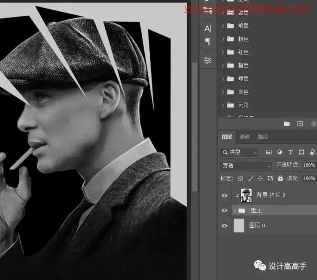317x280 pixels.
Task: Hide the 背景 拷贝 2 layer
Action: (224, 195)
